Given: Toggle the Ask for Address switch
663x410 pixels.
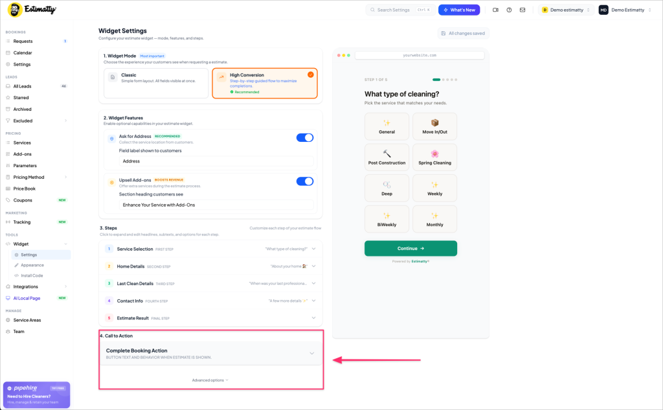Looking at the screenshot, I should pos(305,137).
